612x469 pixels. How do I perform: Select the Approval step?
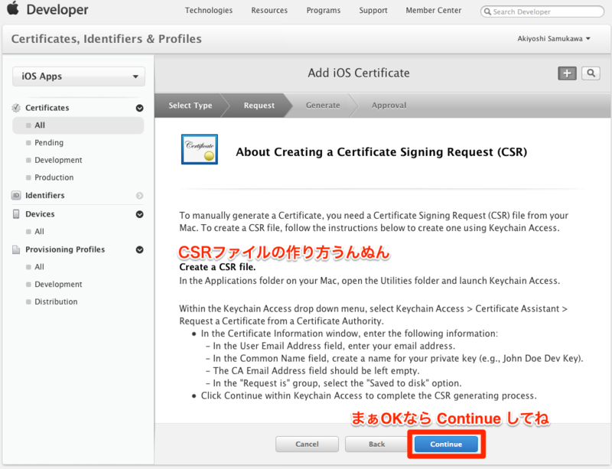click(389, 106)
